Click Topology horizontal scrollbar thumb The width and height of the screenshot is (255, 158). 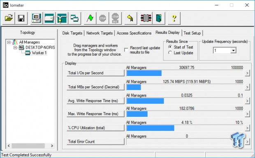click(28, 146)
